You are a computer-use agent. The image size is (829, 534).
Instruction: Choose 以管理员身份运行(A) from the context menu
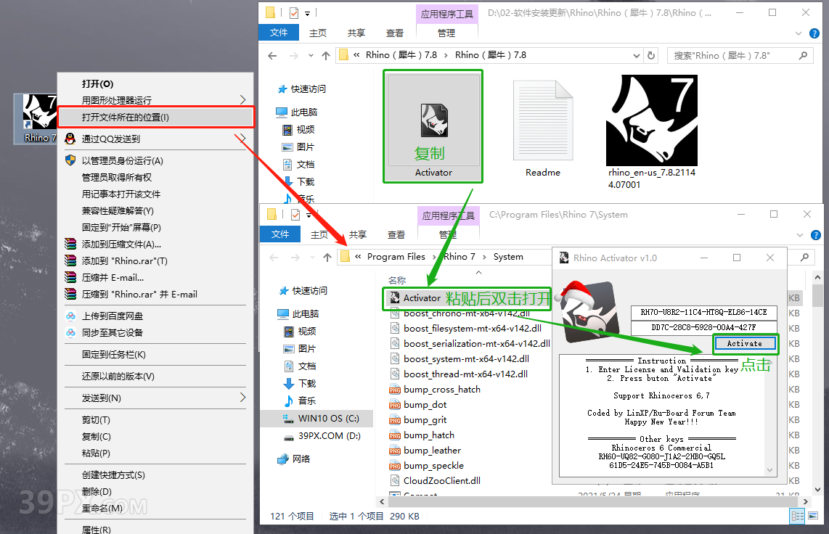[155, 160]
